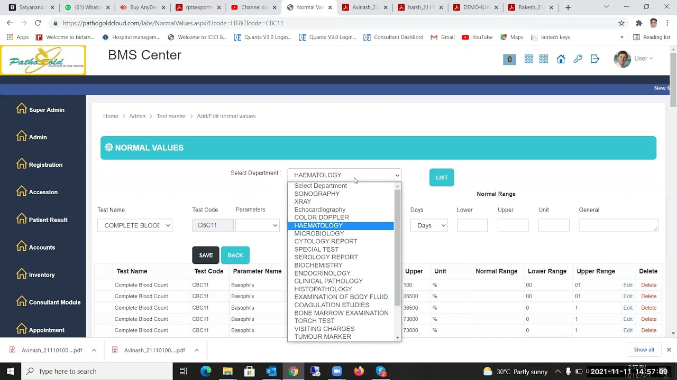Open the User profile dropdown

pyautogui.click(x=634, y=59)
